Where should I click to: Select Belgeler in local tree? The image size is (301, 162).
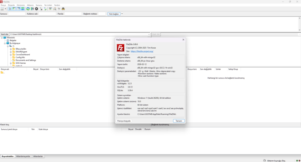13,40
